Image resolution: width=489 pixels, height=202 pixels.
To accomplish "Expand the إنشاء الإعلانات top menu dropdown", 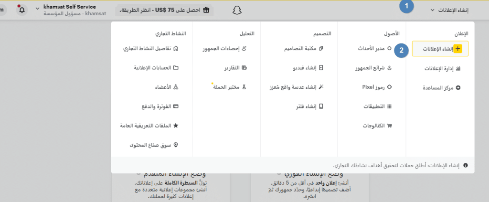I will click(449, 11).
